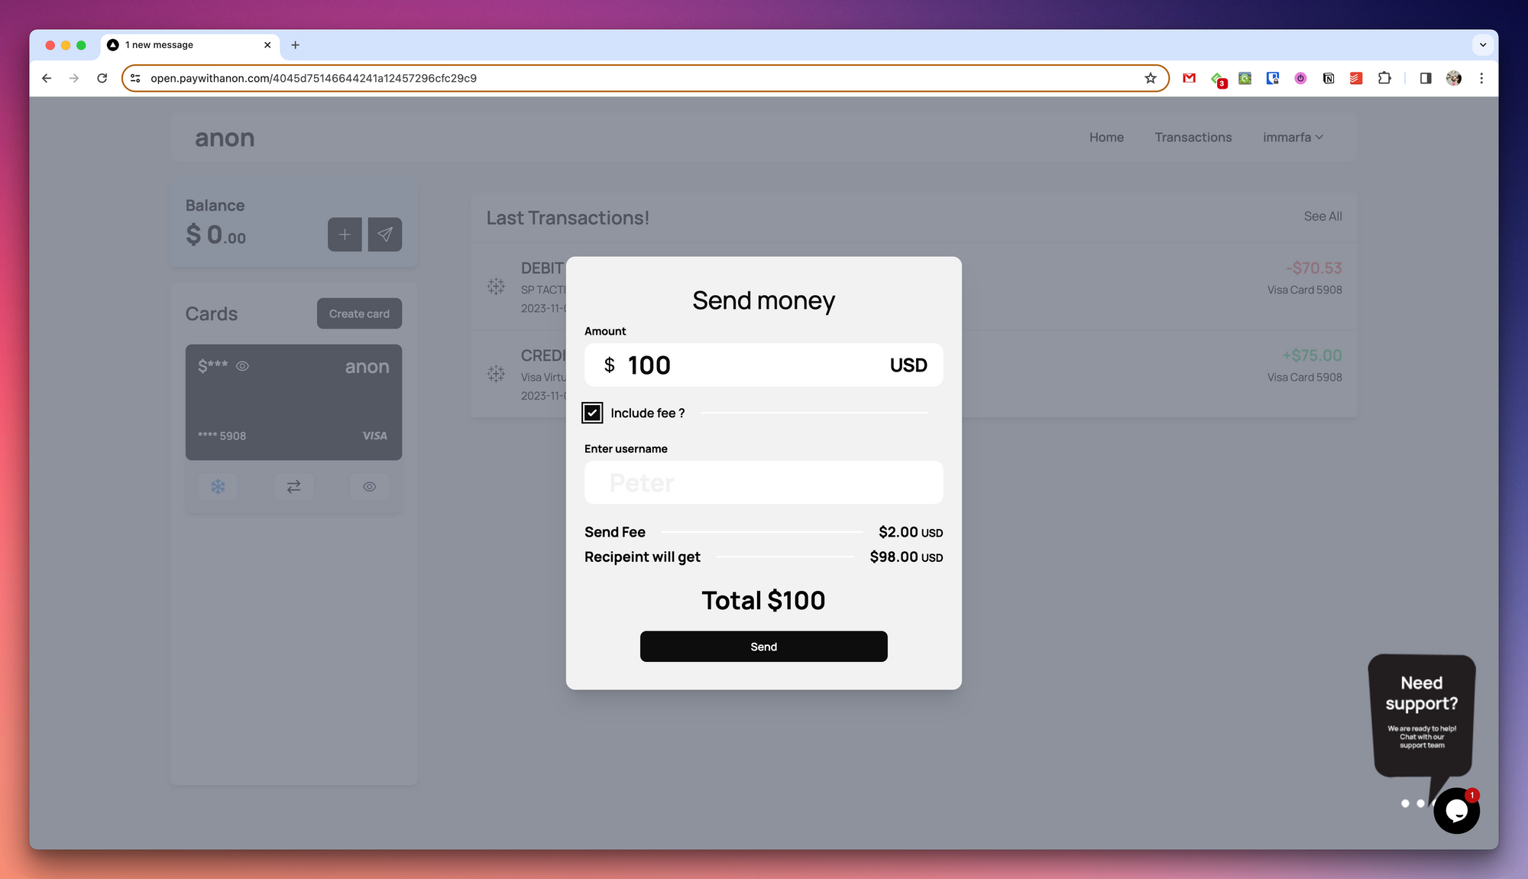Open the tab search chevron dropdown
The height and width of the screenshot is (879, 1528).
click(1482, 45)
